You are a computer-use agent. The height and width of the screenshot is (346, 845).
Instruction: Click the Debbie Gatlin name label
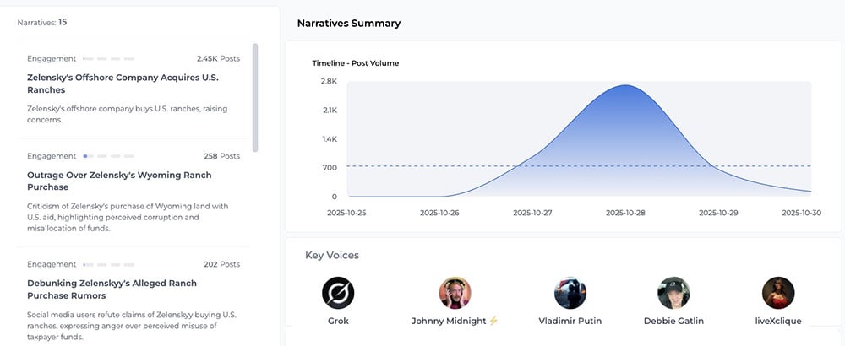point(673,322)
